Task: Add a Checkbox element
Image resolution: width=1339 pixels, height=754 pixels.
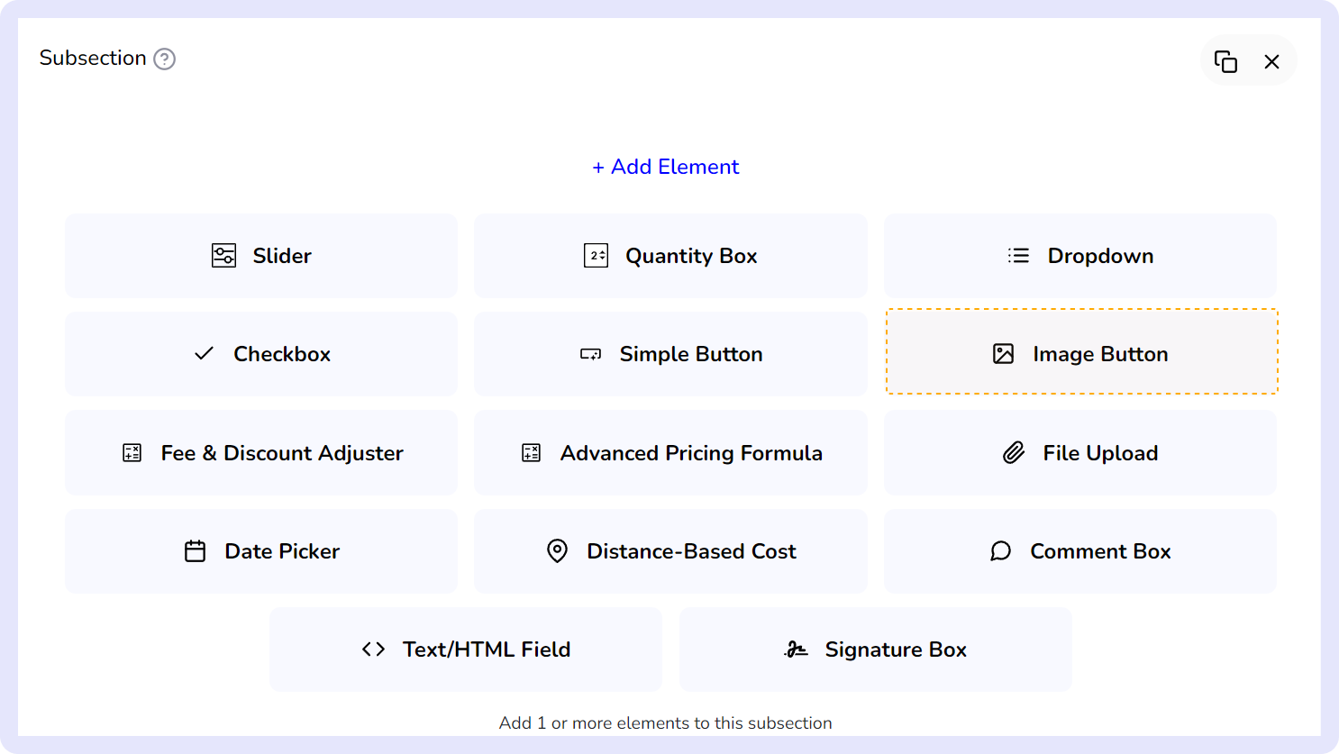Action: point(261,354)
